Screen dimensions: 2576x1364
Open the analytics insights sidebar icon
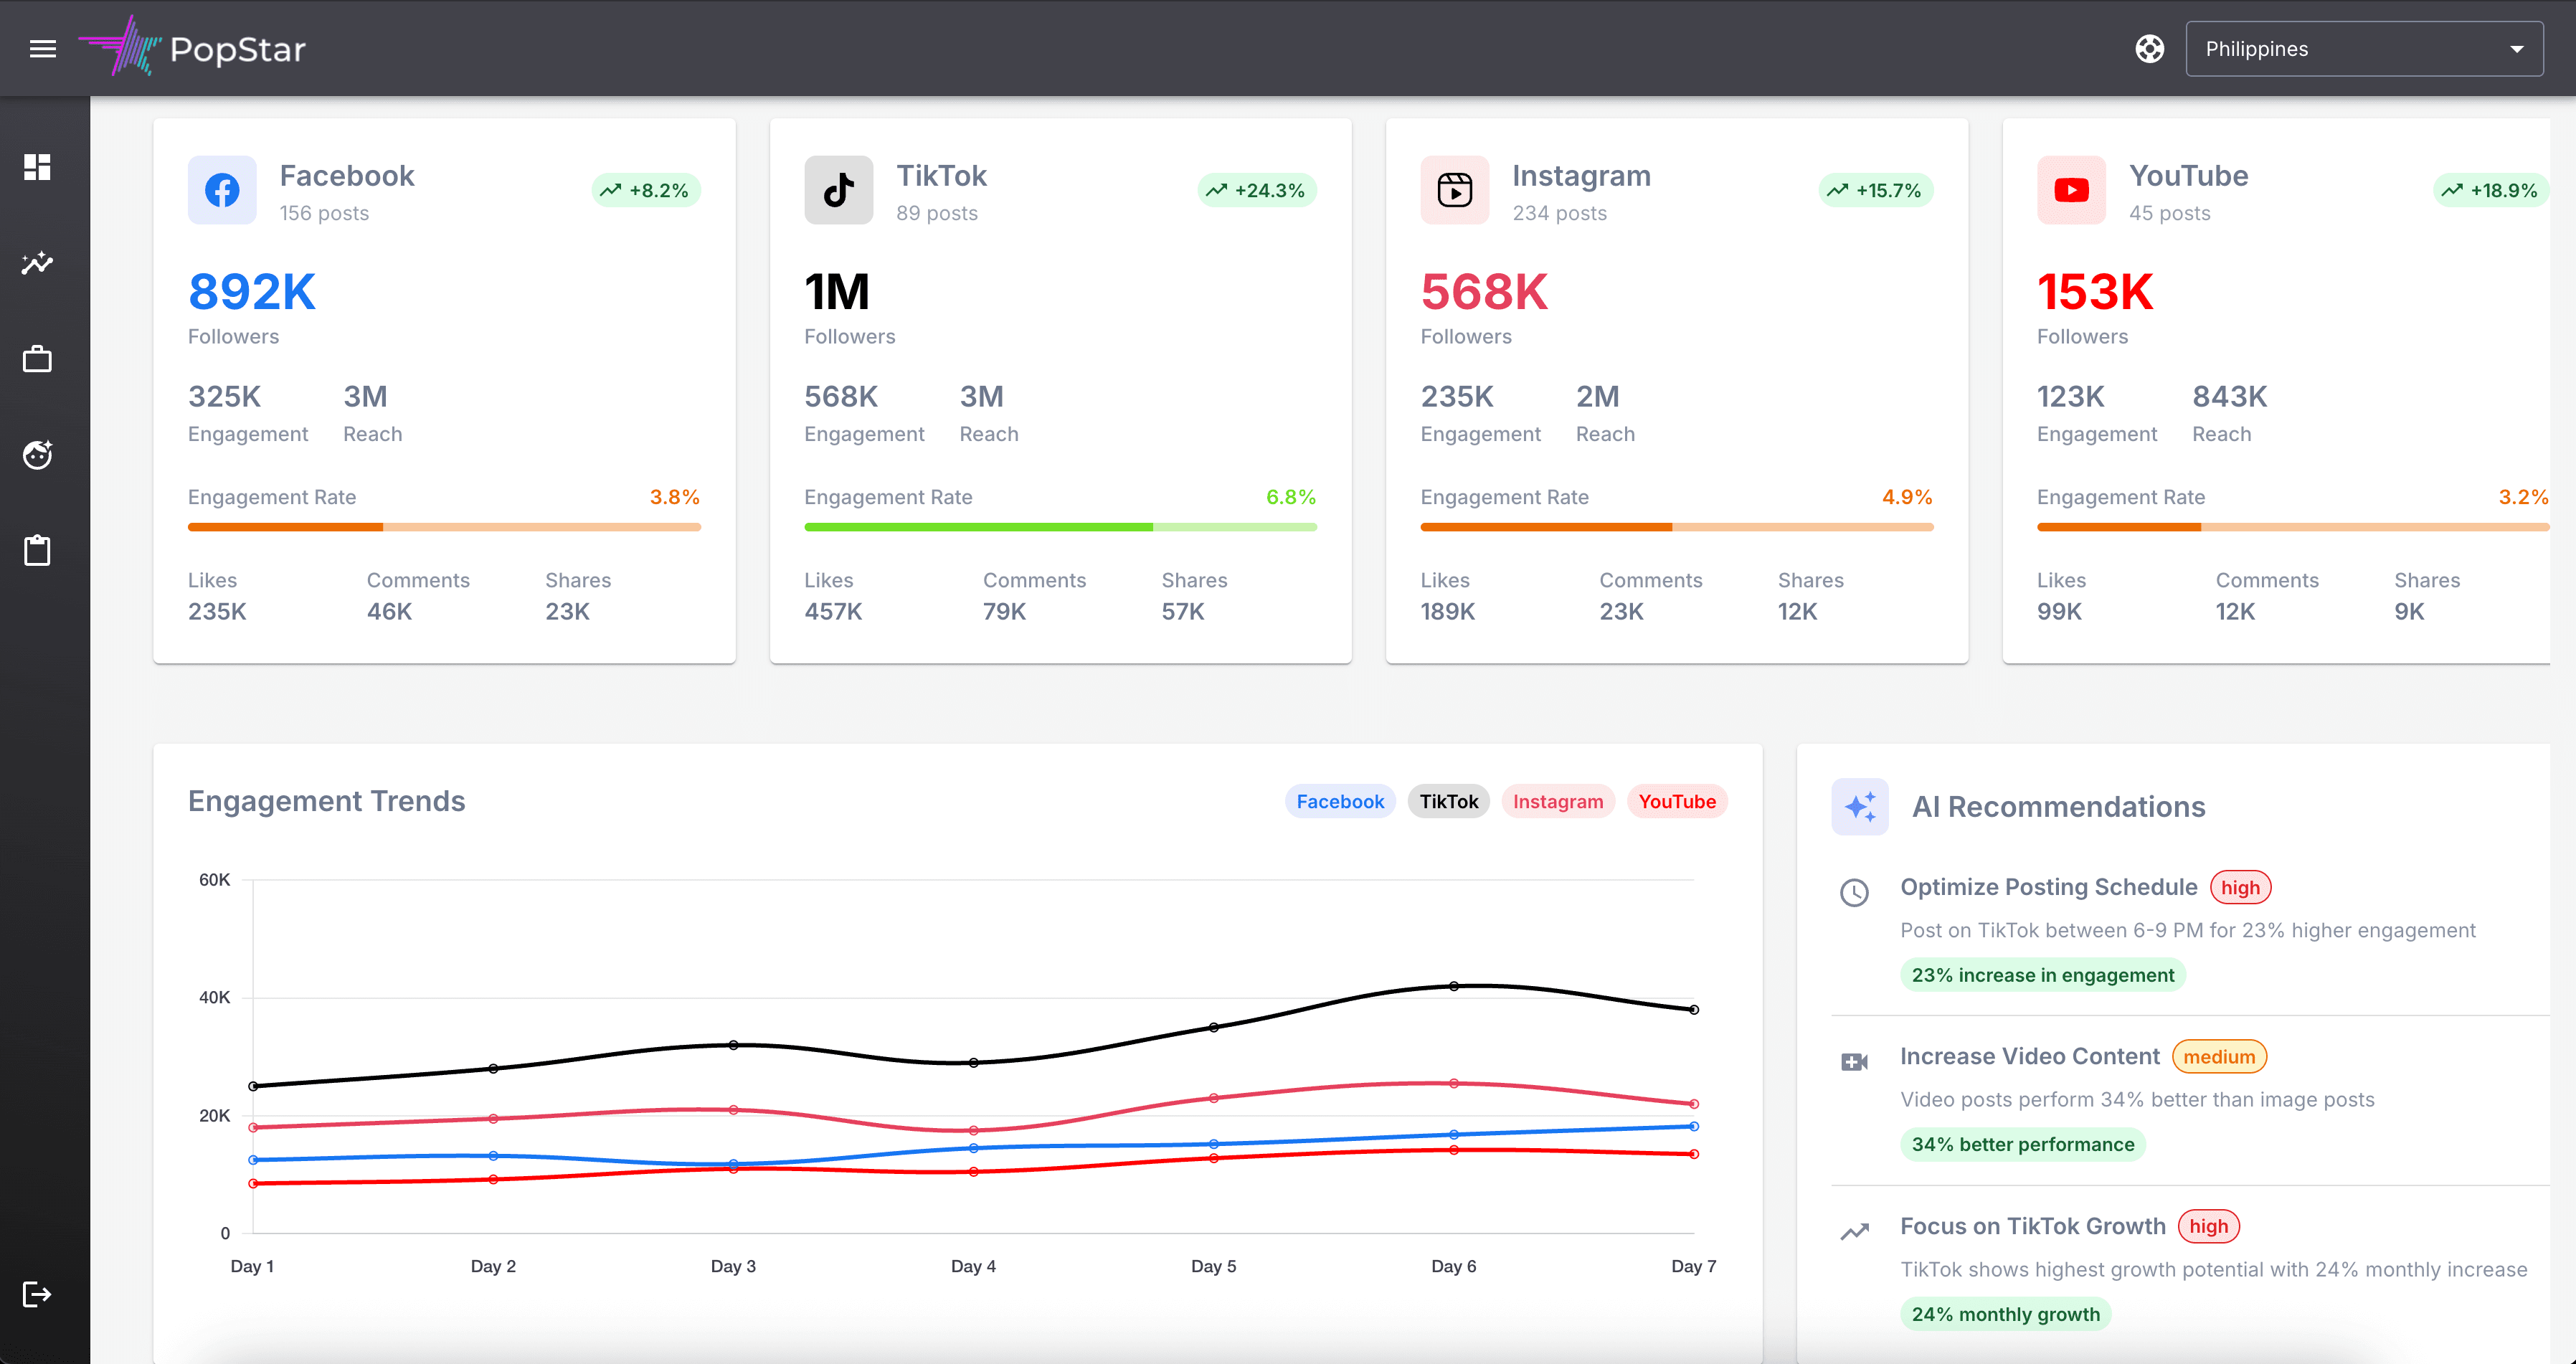(x=38, y=263)
